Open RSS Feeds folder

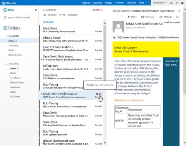[15, 96]
